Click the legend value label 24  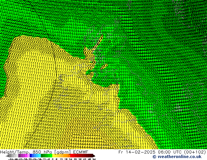tap(71, 159)
